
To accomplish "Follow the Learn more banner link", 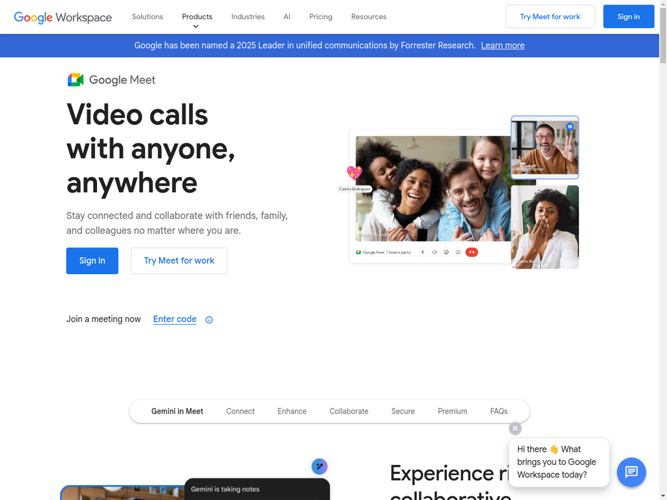I will [502, 46].
